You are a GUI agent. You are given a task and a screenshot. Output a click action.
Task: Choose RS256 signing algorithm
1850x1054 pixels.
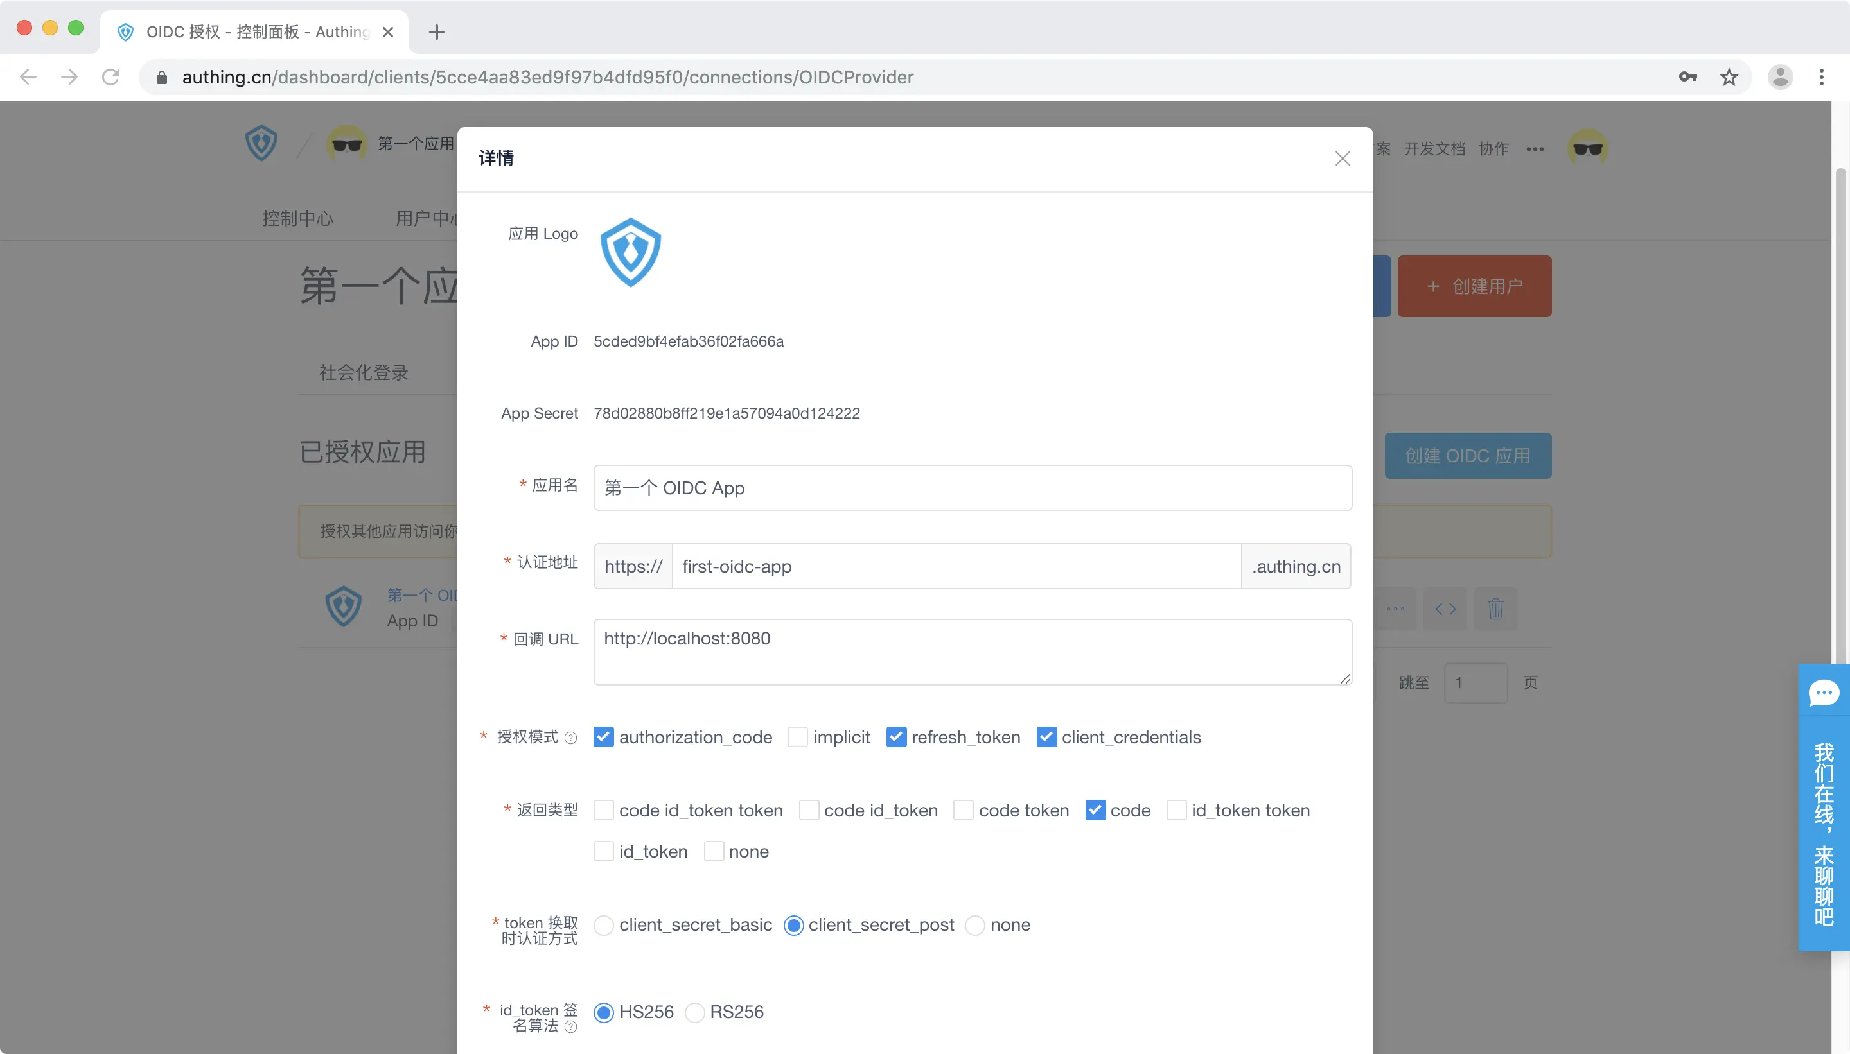tap(694, 1012)
